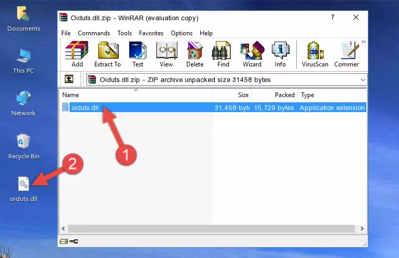
Task: Select the Network desktop icon
Action: (23, 103)
